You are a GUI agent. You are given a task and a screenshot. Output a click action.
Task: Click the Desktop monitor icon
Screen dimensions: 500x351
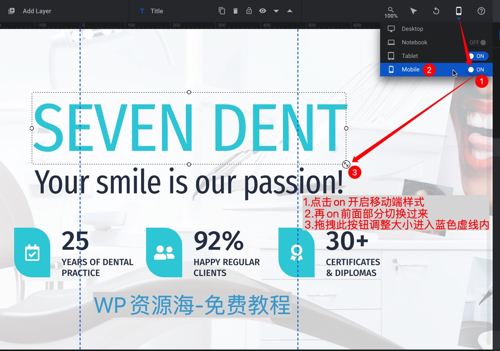tap(391, 28)
